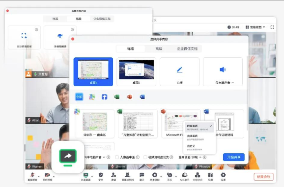Select the Custom (自定义) quality option
284x187 pixels.
click(199, 147)
